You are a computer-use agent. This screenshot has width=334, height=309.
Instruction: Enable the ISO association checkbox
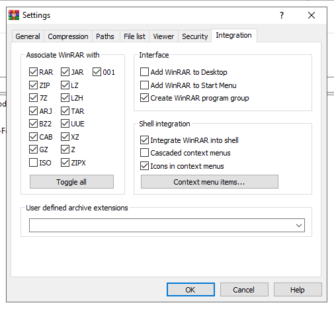pos(33,163)
